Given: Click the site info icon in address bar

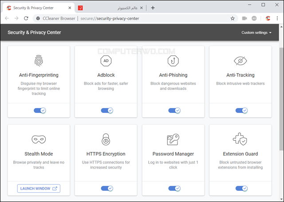Looking at the screenshot, I should (38, 18).
